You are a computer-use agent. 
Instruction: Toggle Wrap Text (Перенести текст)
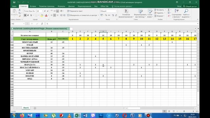click(75, 11)
